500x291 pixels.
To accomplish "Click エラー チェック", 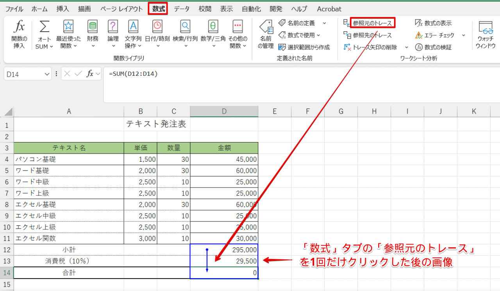I will point(435,35).
